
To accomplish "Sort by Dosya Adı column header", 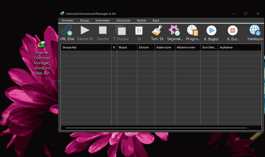I will tap(86, 47).
